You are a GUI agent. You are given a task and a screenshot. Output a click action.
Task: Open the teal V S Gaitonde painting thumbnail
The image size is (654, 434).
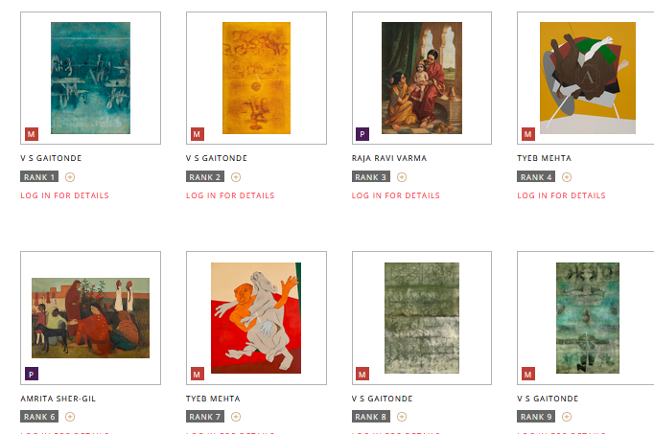tap(90, 78)
